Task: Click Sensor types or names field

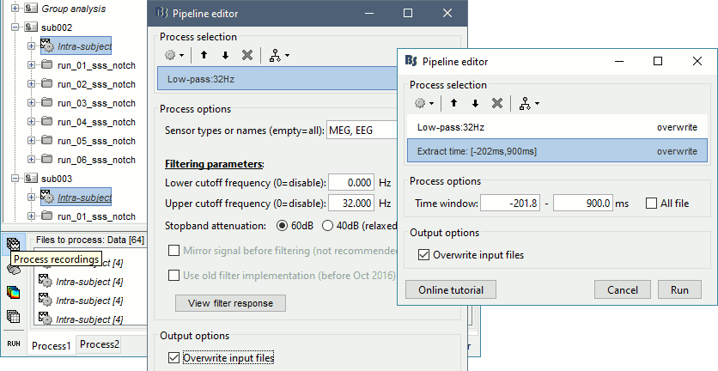Action: pos(362,131)
